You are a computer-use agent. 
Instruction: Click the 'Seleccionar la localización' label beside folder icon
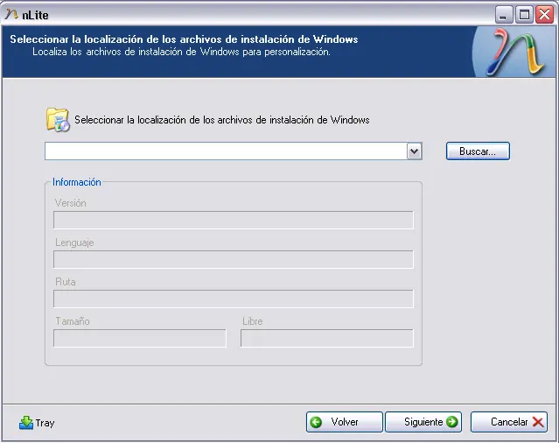click(221, 120)
